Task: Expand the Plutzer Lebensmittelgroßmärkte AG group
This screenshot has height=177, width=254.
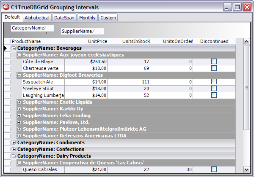Action: pyautogui.click(x=19, y=129)
